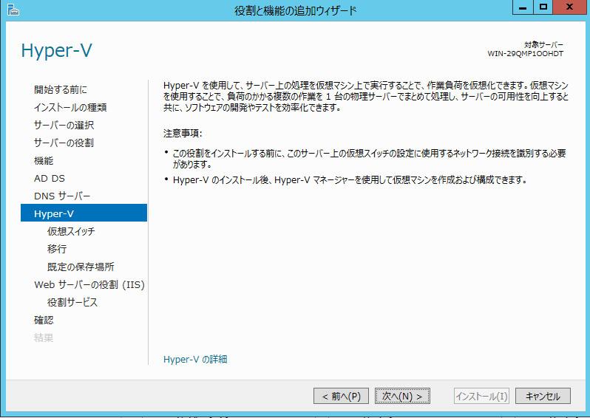
Task: Close the wizard with the X button
Action: click(569, 7)
